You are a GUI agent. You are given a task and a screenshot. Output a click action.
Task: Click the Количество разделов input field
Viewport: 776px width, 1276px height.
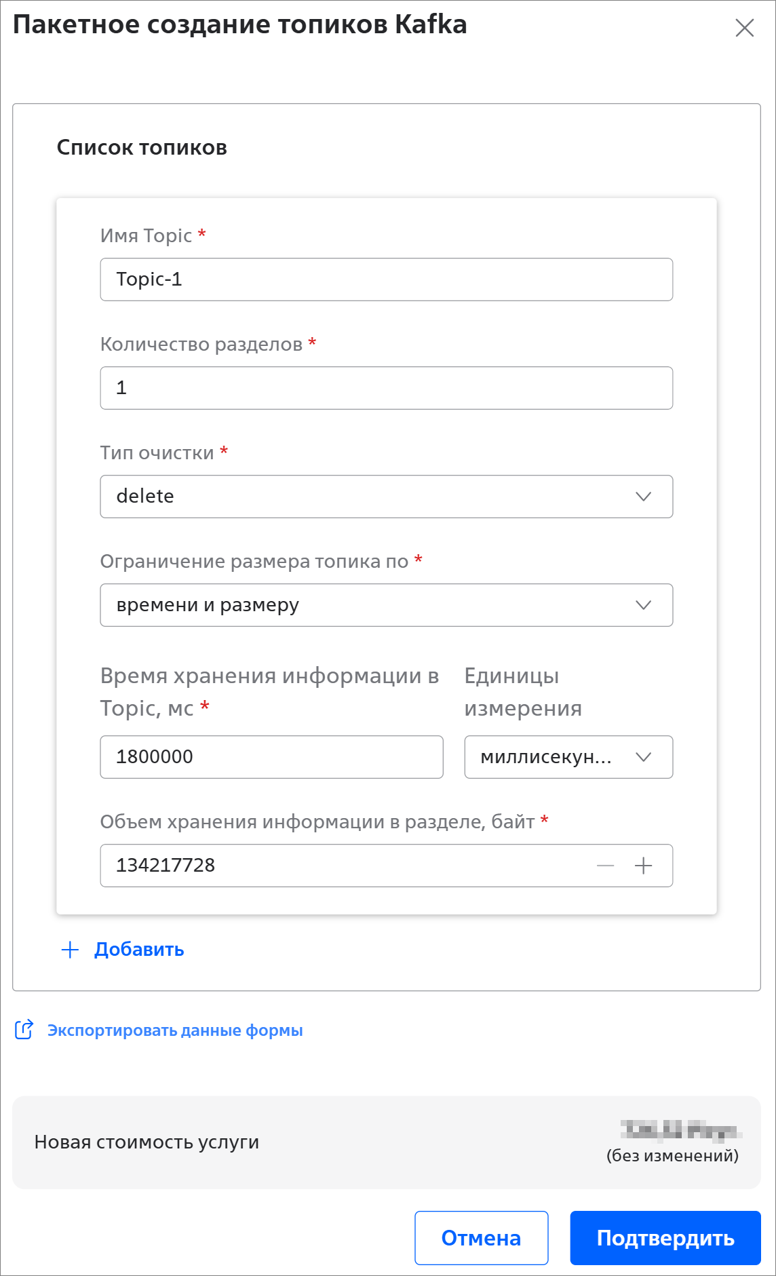coord(386,388)
